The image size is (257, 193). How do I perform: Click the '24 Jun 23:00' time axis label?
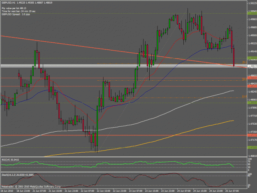216,191
